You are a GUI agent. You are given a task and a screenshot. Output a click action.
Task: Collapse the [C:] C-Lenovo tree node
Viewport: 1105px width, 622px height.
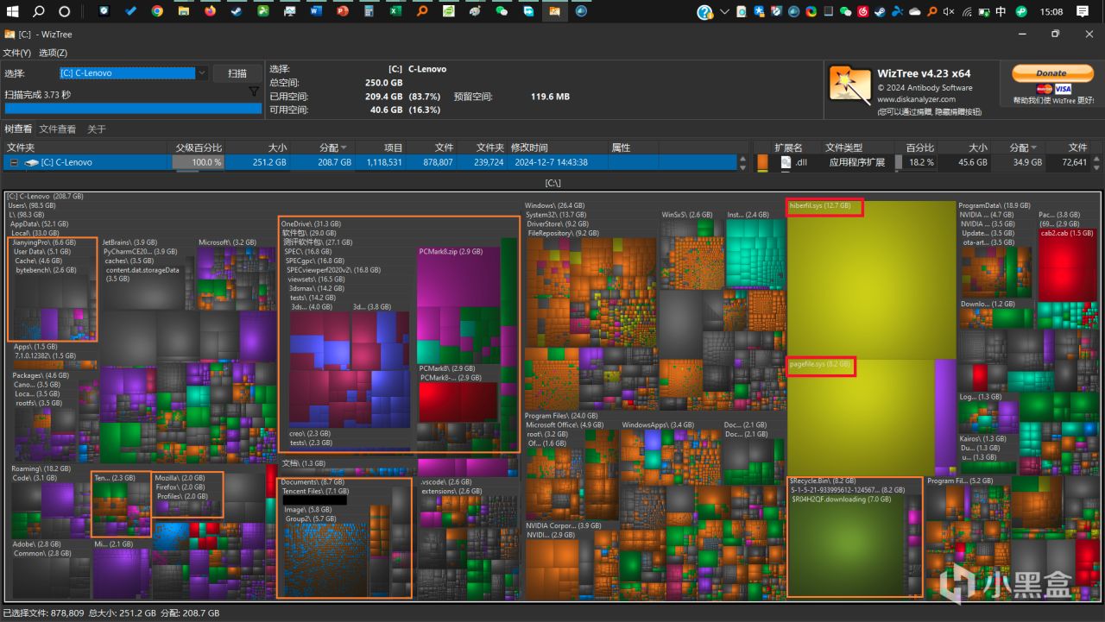[14, 162]
